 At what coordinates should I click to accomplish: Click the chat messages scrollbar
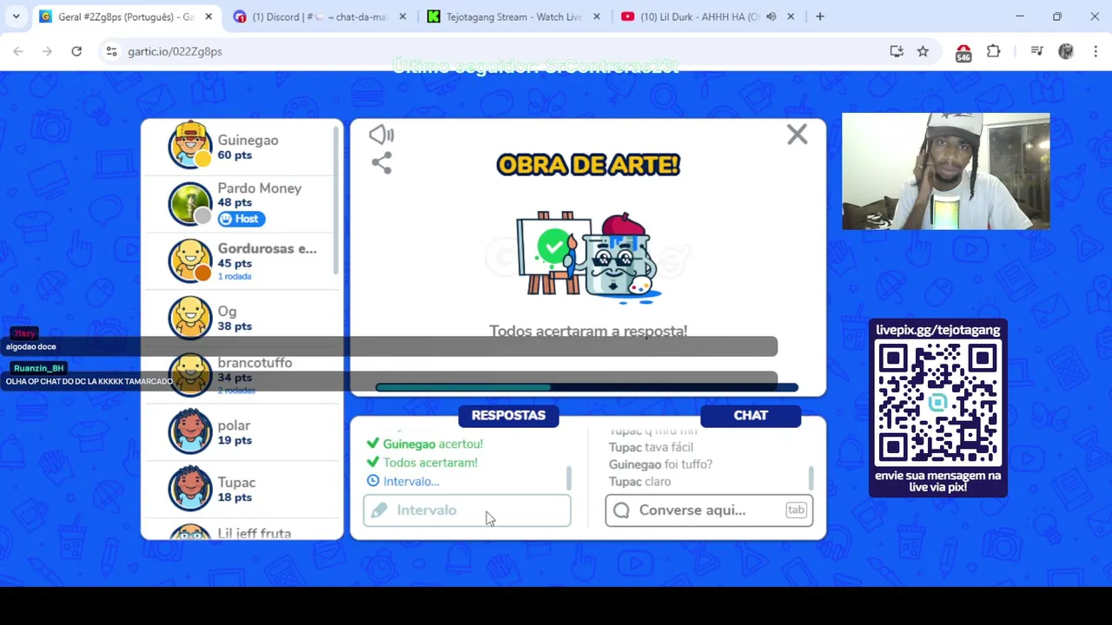point(811,477)
